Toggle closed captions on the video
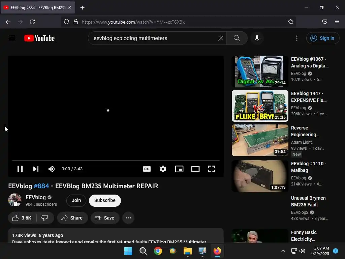345x259 pixels. click(x=147, y=169)
